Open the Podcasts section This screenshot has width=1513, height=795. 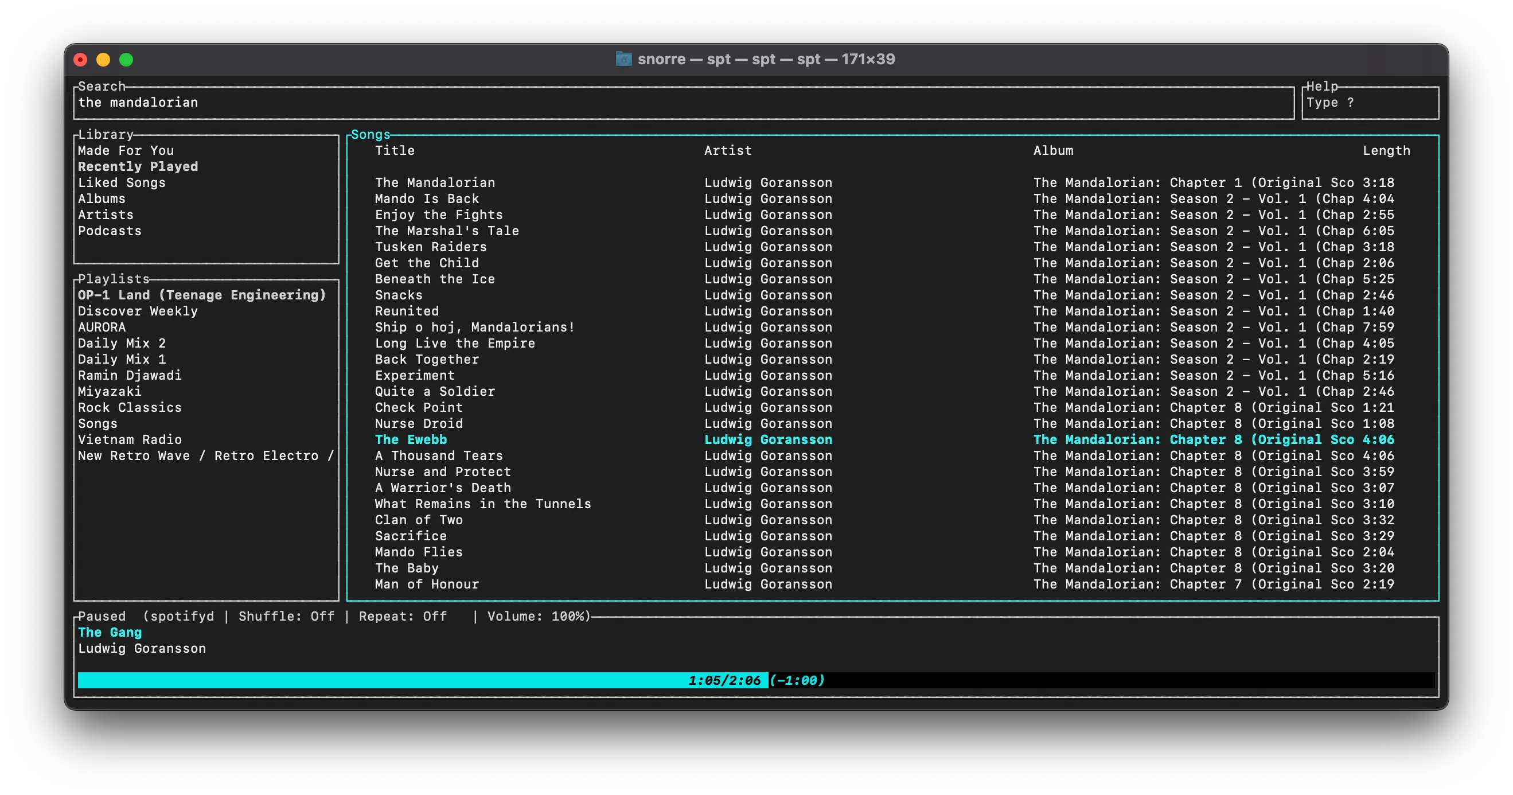pos(110,231)
